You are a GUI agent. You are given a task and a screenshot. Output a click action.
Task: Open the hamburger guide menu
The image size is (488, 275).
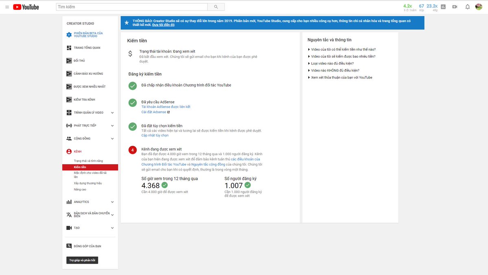pyautogui.click(x=7, y=7)
